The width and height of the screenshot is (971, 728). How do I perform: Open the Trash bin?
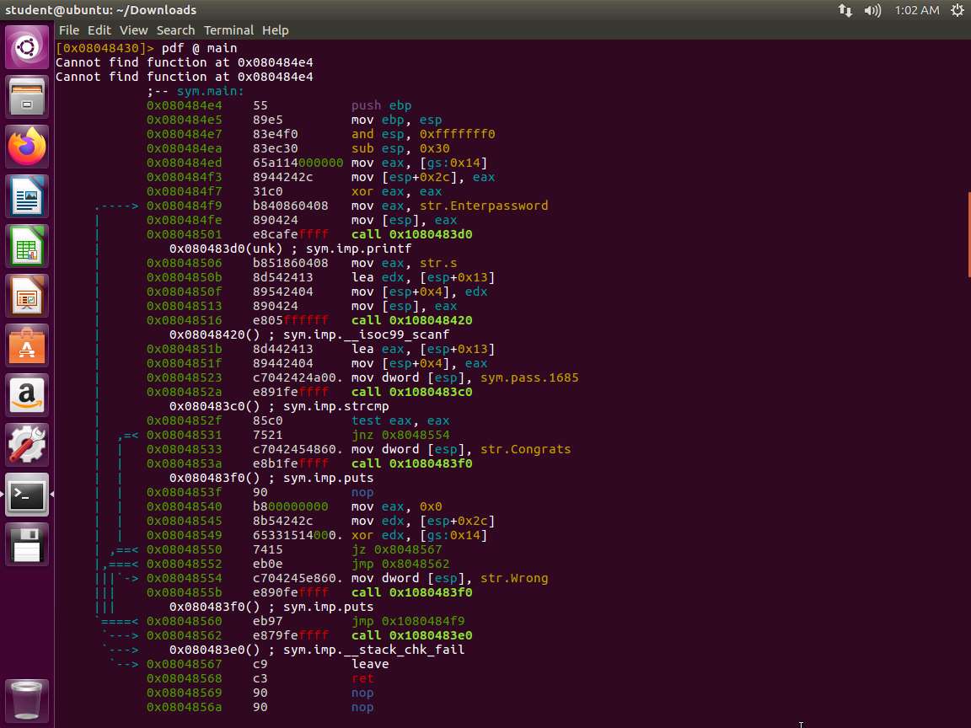pyautogui.click(x=27, y=699)
